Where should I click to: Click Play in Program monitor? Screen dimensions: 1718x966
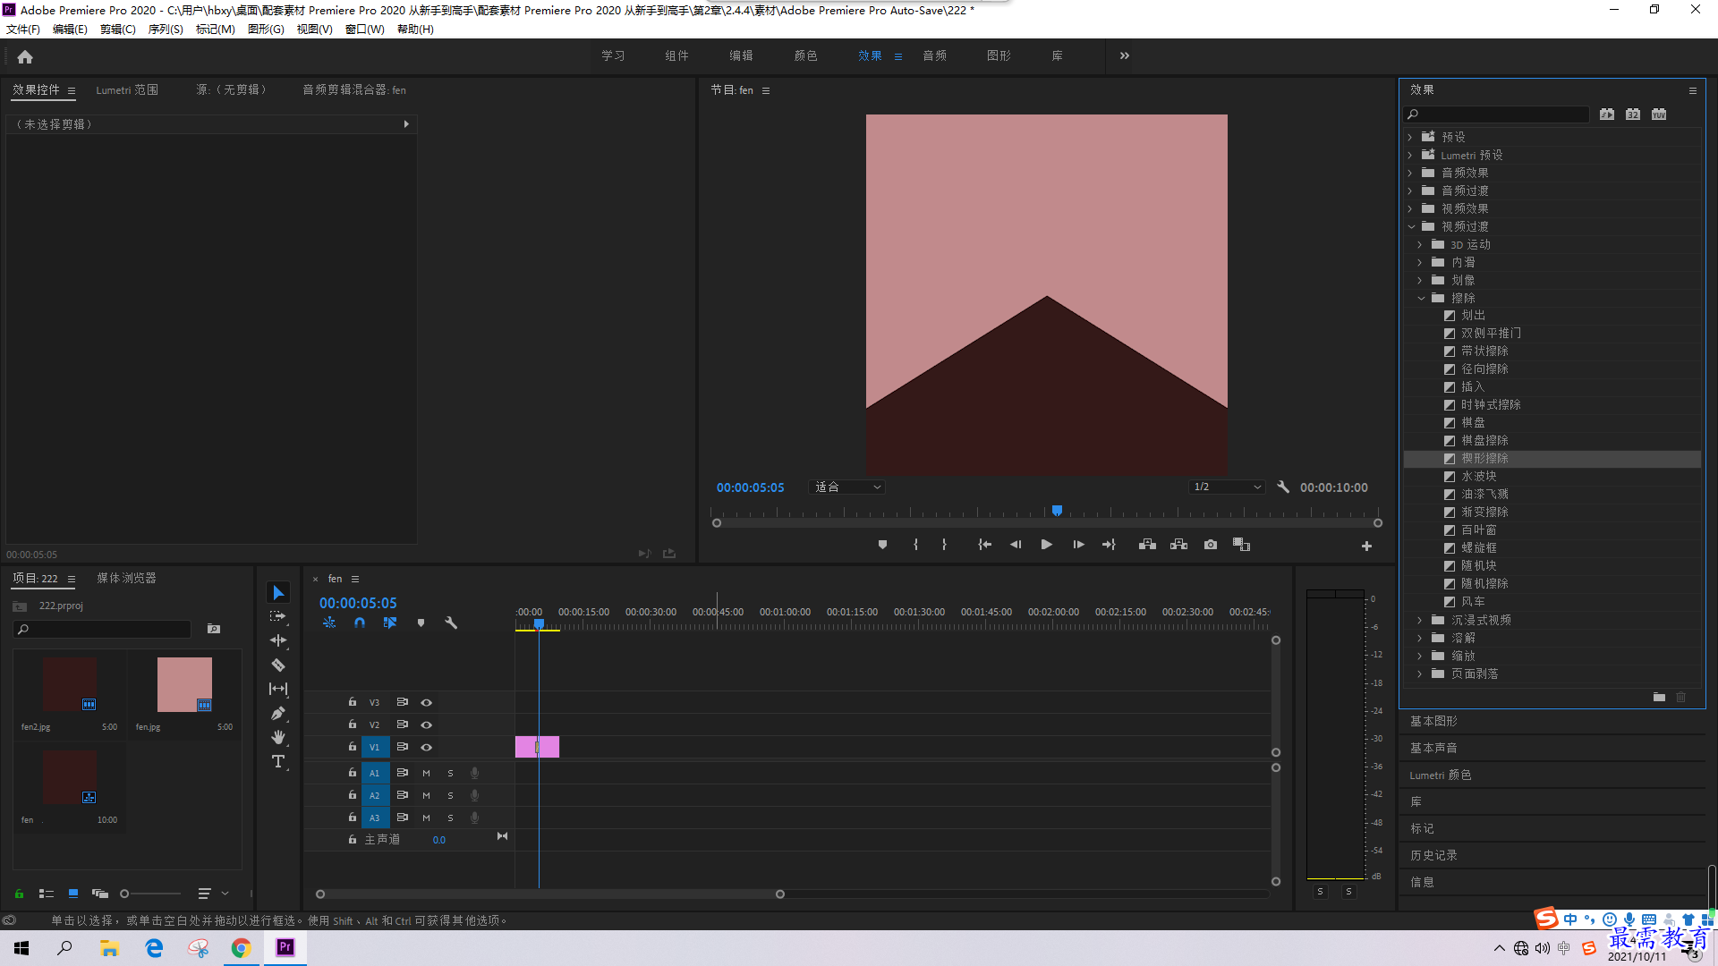click(1046, 545)
